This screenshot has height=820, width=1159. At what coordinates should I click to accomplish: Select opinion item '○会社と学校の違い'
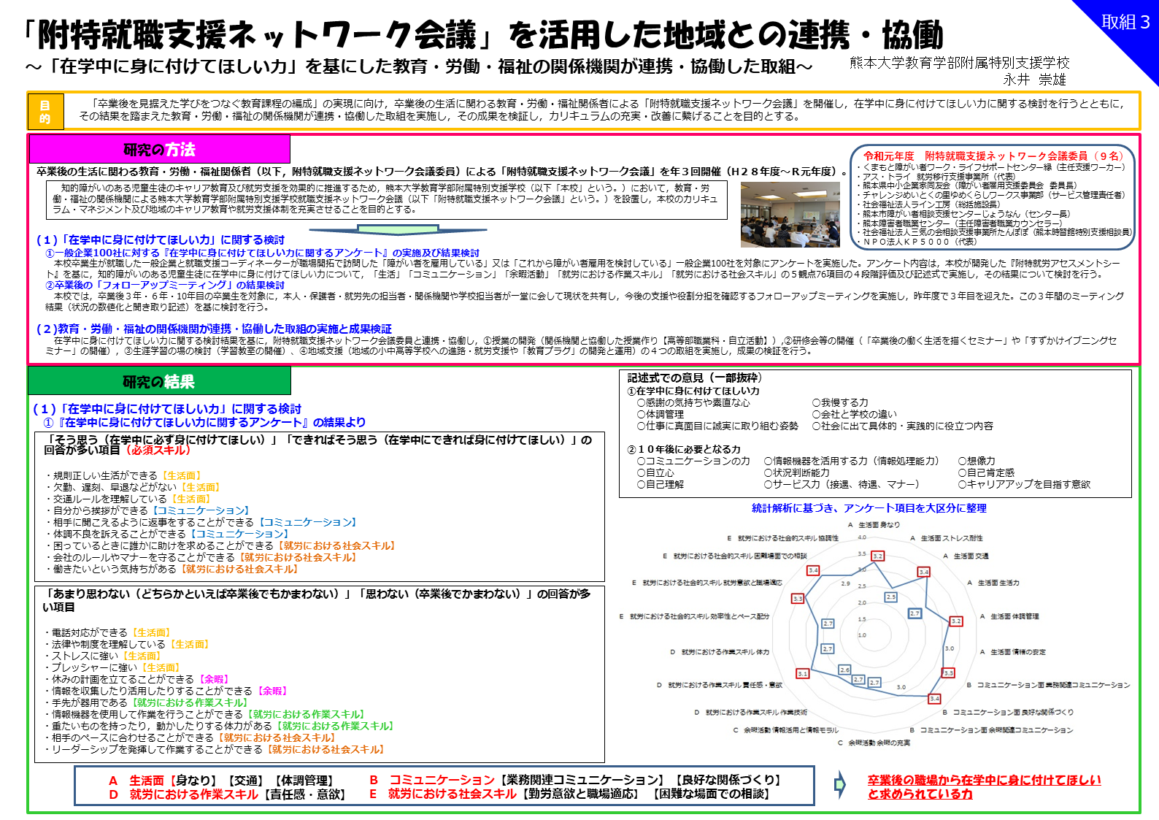[855, 414]
